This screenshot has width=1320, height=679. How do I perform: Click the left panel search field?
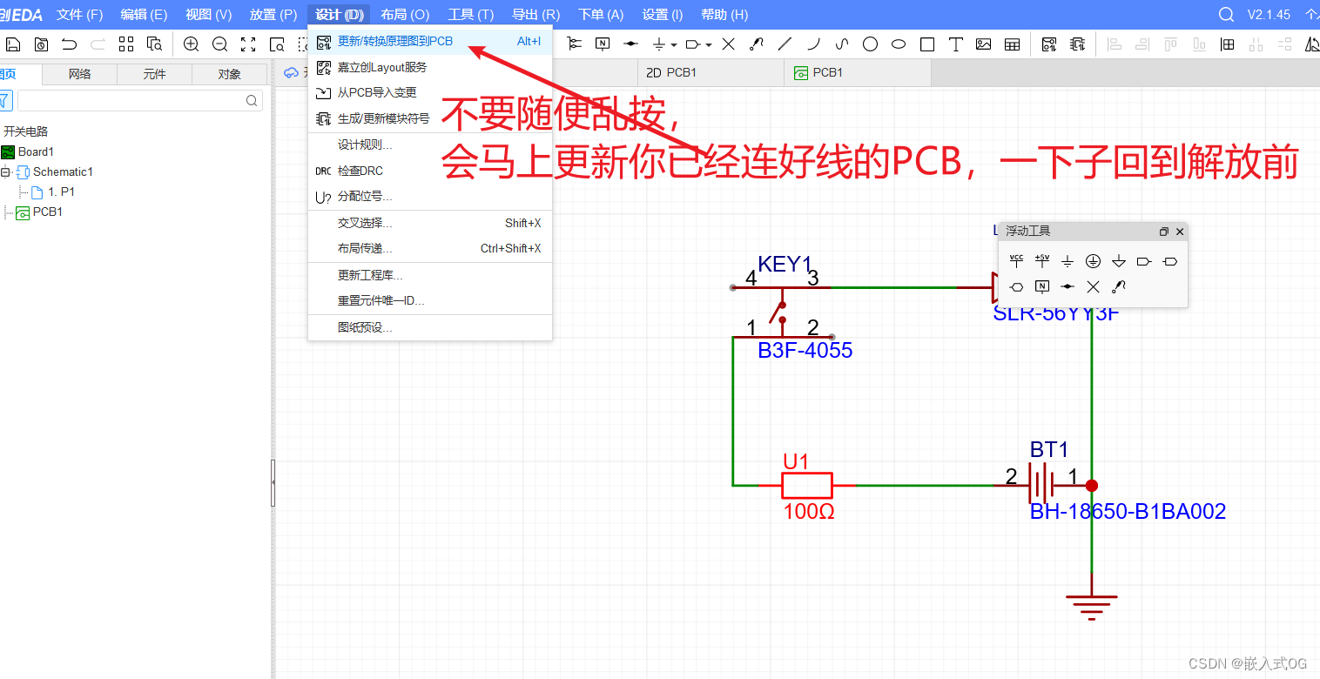pyautogui.click(x=140, y=101)
